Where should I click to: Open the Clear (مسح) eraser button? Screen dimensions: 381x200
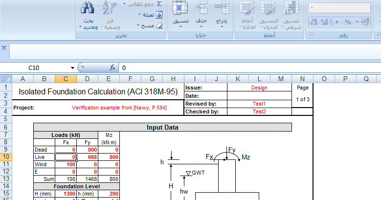click(150, 25)
